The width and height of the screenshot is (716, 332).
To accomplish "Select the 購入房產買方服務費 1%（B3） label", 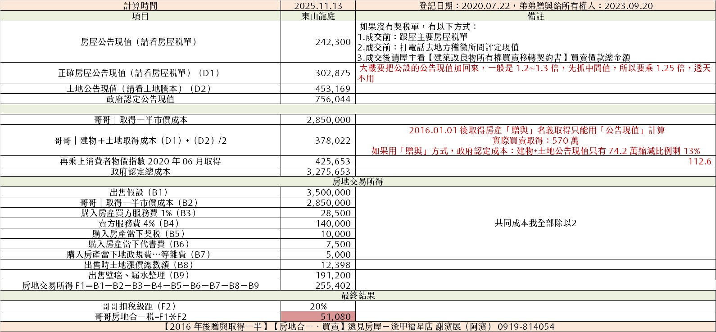I will tap(139, 213).
